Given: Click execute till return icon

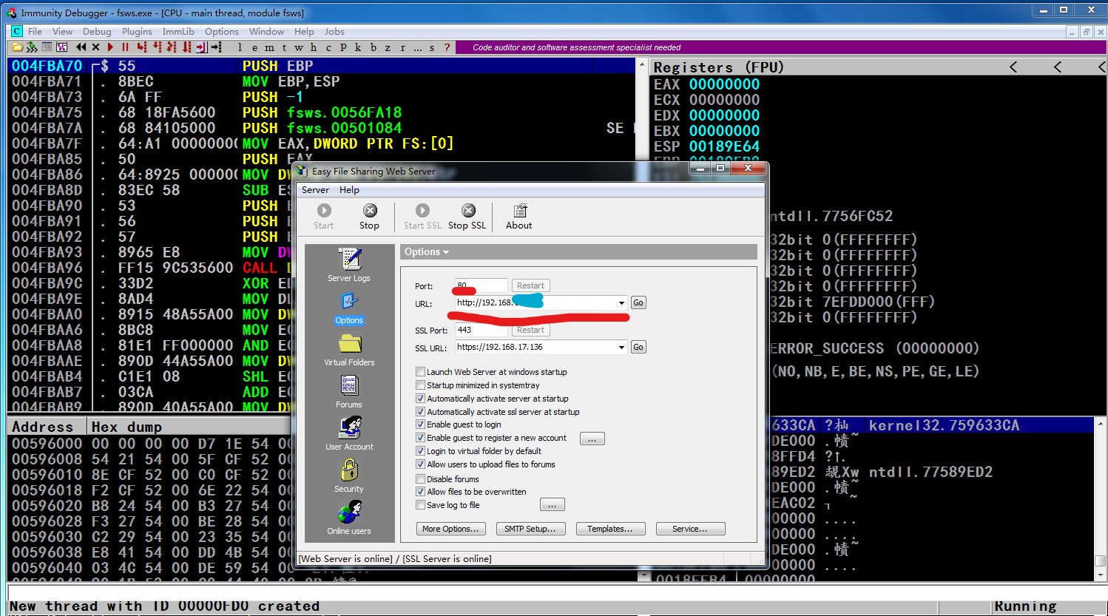Looking at the screenshot, I should coord(201,47).
